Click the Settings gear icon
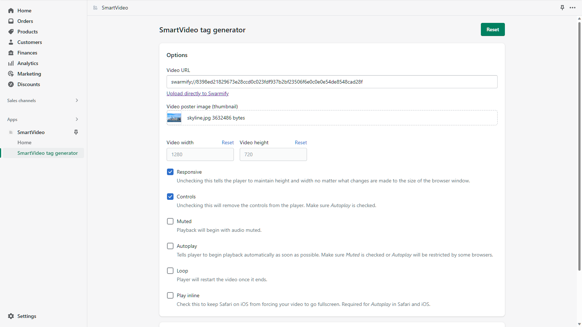 coord(11,316)
